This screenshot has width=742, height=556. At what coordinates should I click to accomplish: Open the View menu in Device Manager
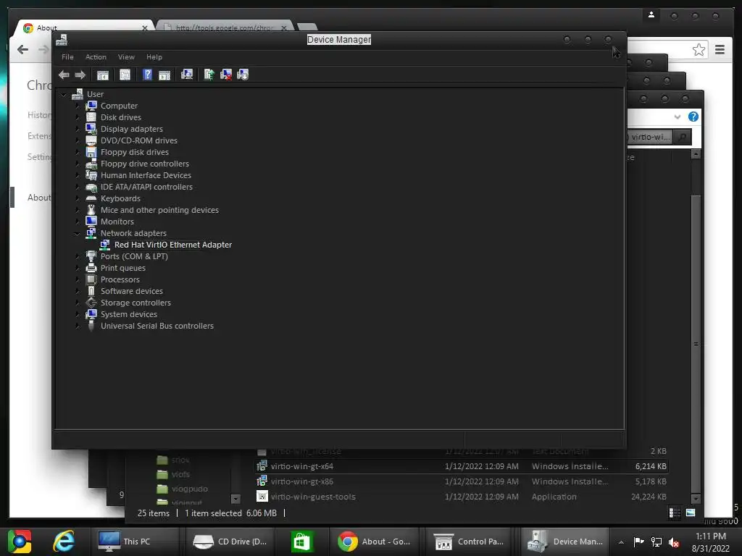coord(126,56)
